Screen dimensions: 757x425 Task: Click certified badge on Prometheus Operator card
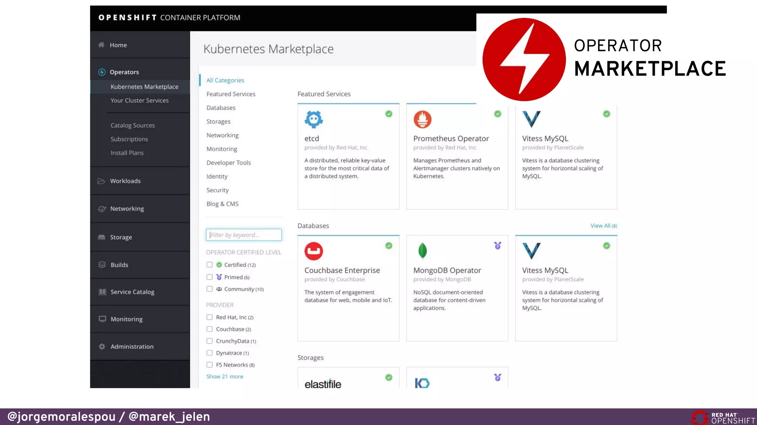tap(498, 114)
